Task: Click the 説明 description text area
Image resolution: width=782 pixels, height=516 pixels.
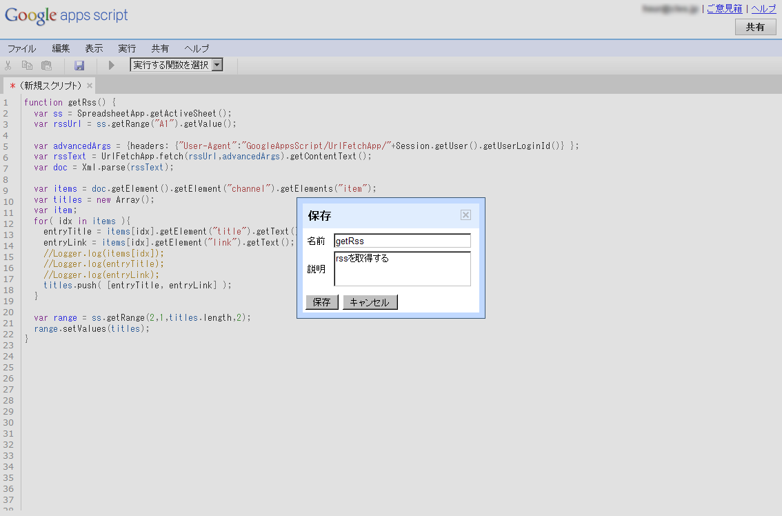Action: [x=402, y=268]
